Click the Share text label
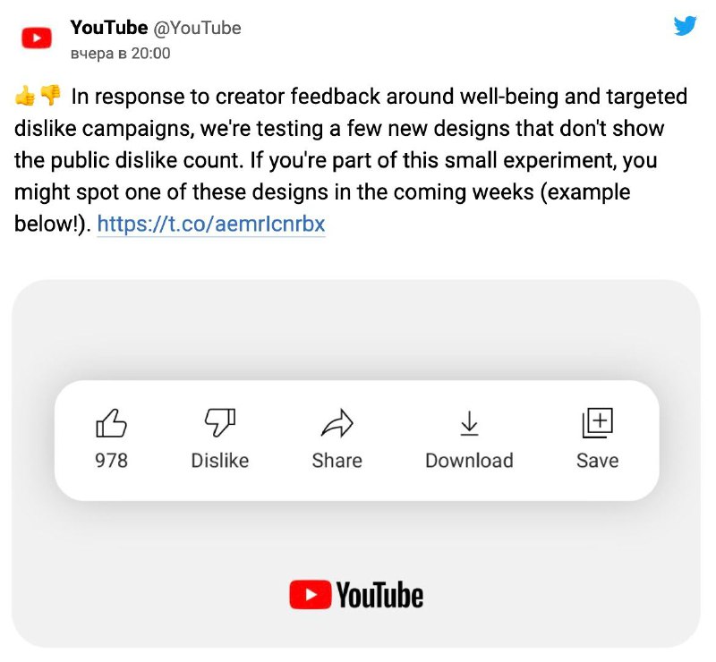Screen dimensions: 716x662 [x=337, y=460]
